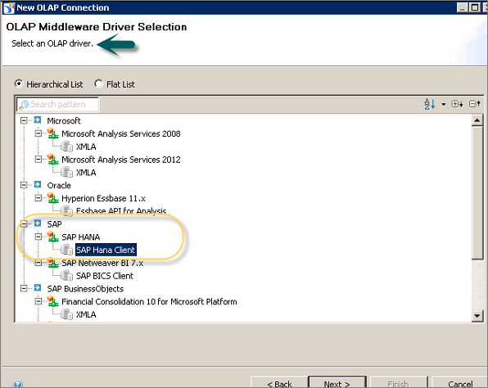Select the SAP tree item

coord(55,224)
